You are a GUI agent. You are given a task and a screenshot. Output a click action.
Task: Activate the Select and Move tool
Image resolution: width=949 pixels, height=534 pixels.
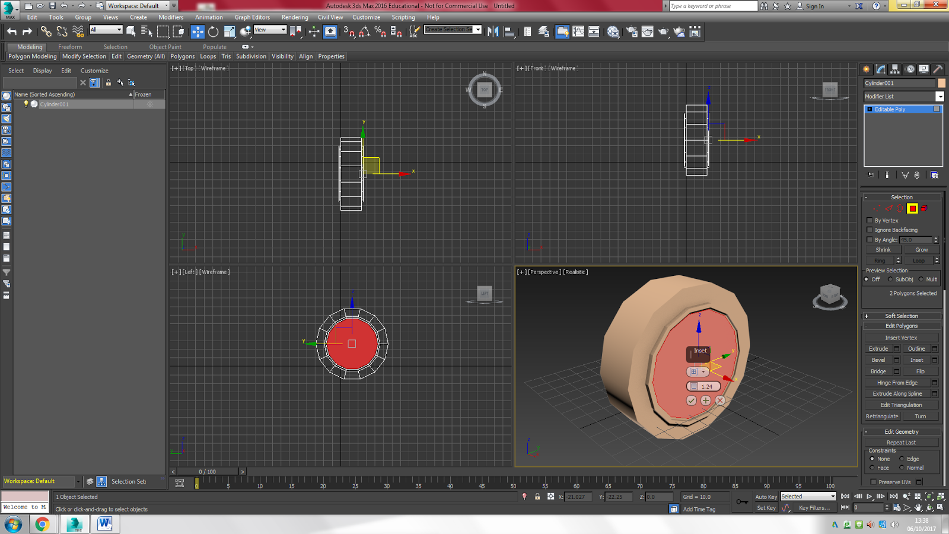click(x=198, y=31)
